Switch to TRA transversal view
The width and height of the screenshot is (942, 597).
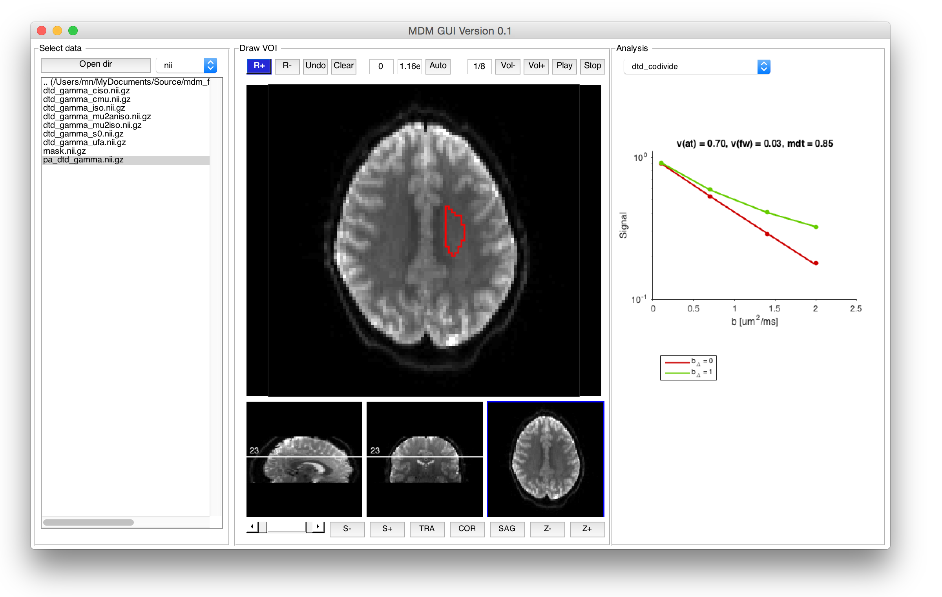point(427,529)
